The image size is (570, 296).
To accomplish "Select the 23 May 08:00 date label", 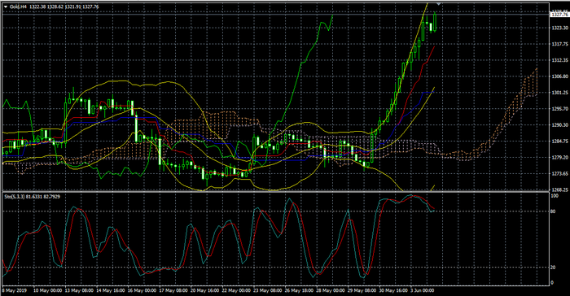I will pos(267,290).
